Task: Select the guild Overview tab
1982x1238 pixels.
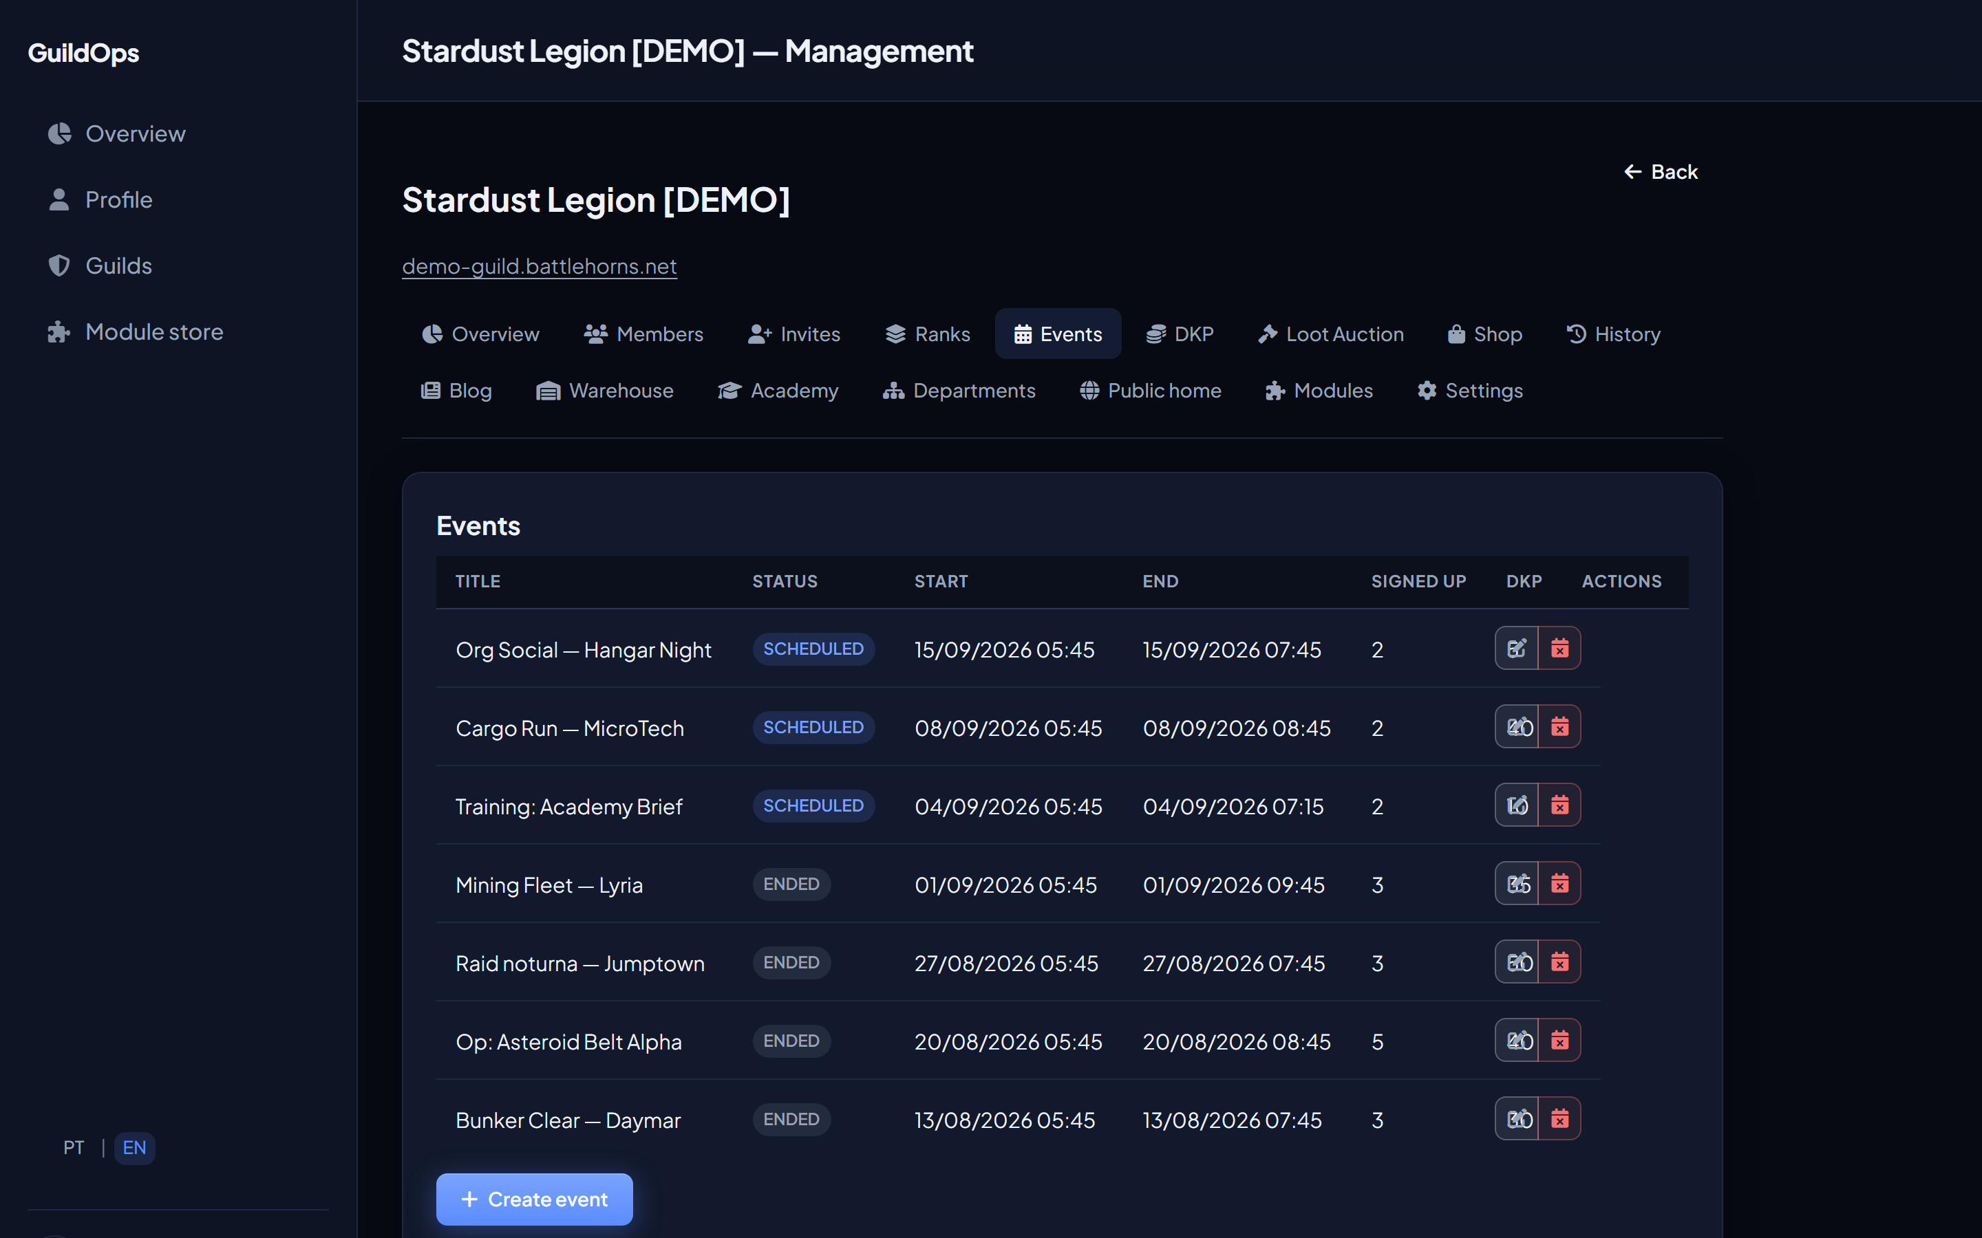Action: [x=481, y=334]
